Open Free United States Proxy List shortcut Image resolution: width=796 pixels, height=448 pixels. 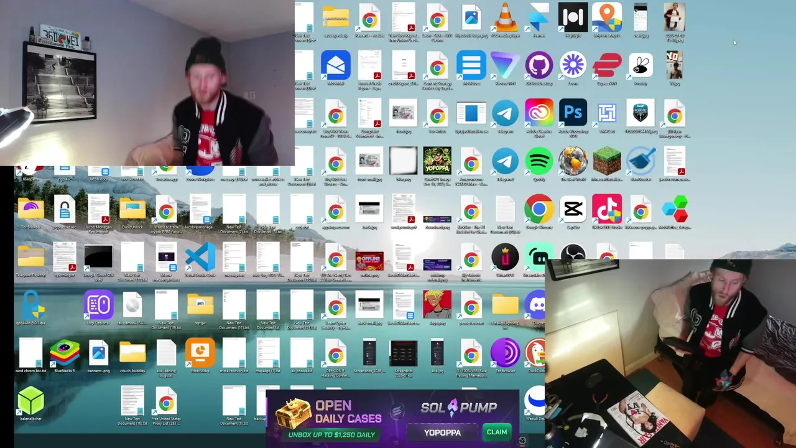166,401
